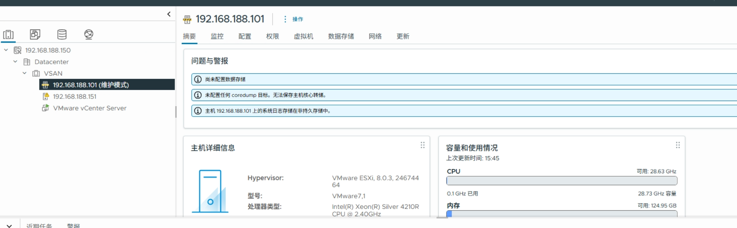Click Hypervisor value VMware ESXi 8.0.3

click(375, 181)
